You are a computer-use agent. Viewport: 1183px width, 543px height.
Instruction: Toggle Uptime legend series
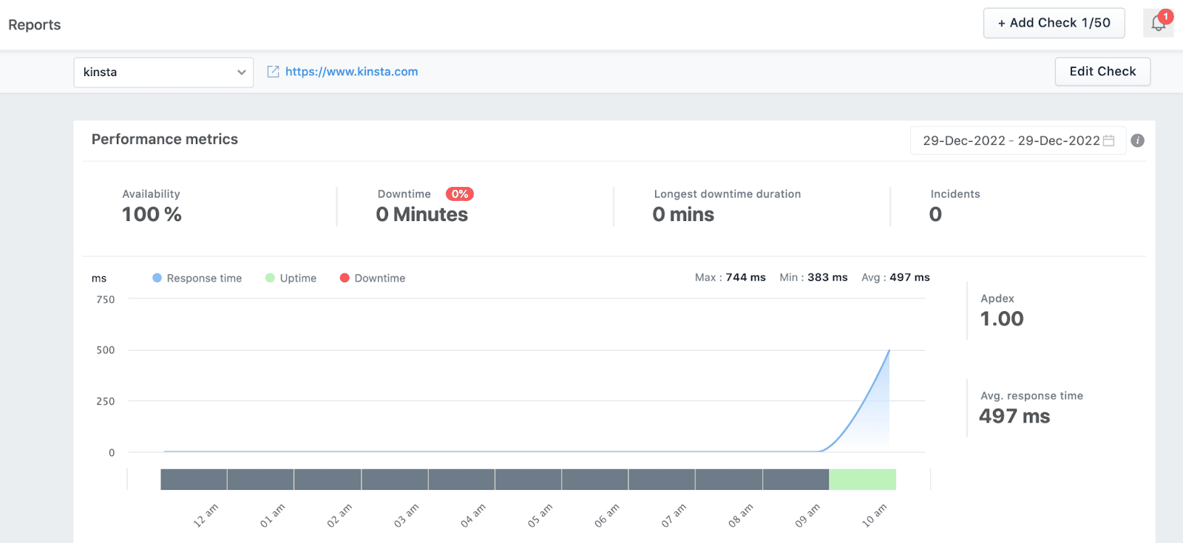pos(291,279)
